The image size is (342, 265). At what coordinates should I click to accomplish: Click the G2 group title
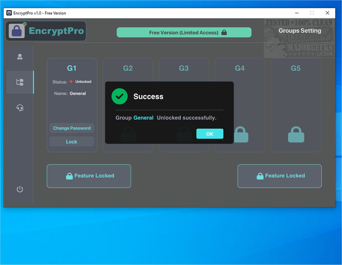point(128,68)
